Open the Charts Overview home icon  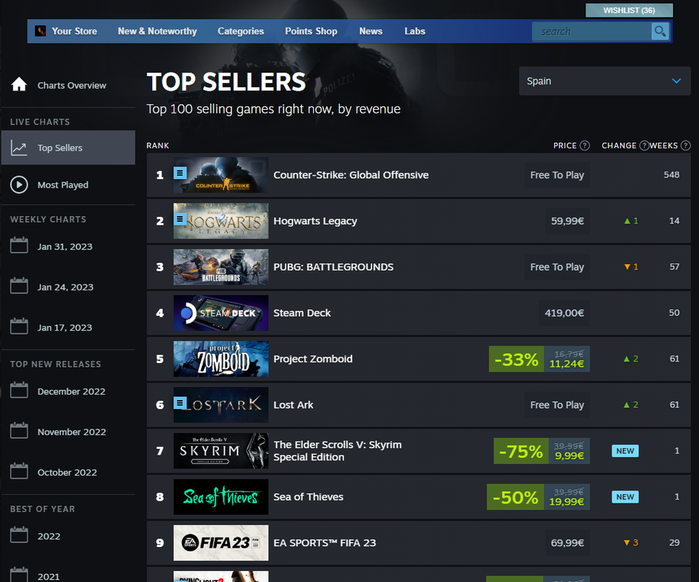tap(19, 84)
